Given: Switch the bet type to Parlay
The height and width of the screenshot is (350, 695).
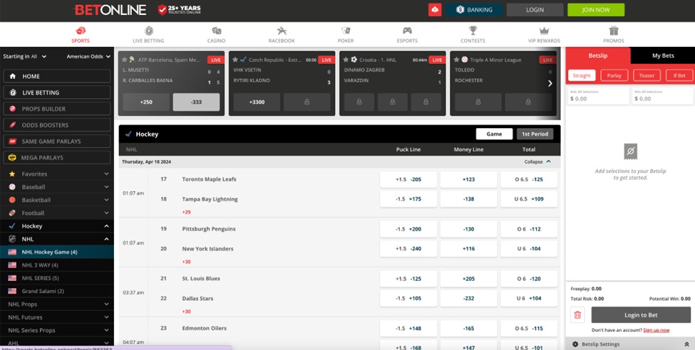Looking at the screenshot, I should (614, 75).
